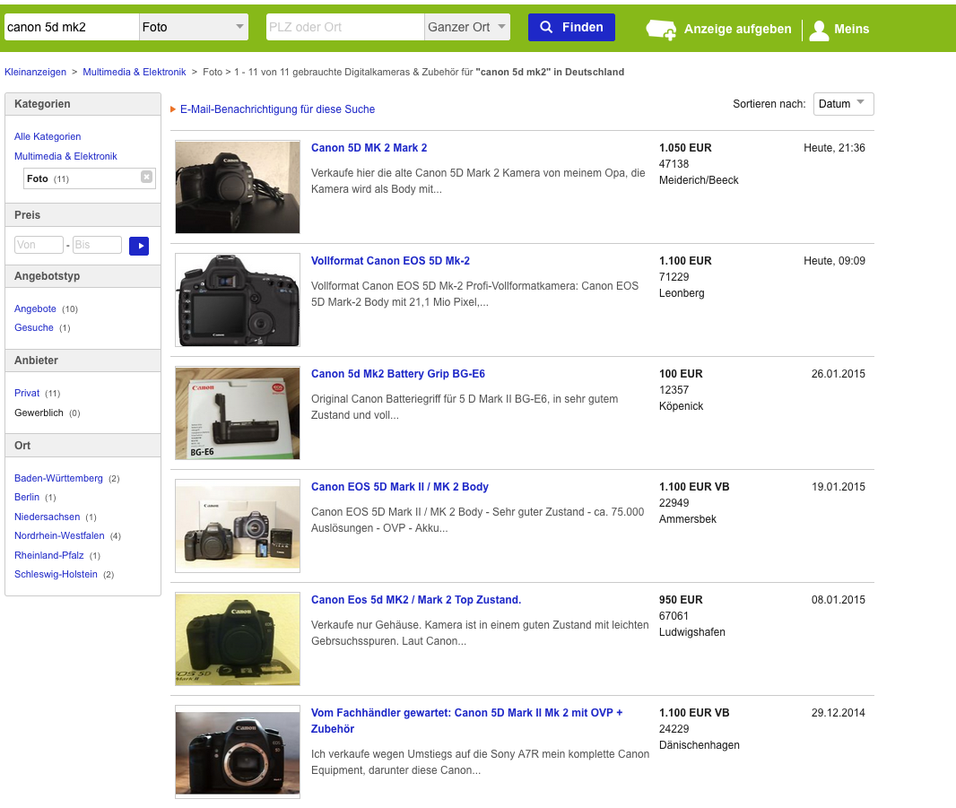The height and width of the screenshot is (808, 956).
Task: Go to Kleinanzeigen breadcrumb
Action: pyautogui.click(x=35, y=72)
